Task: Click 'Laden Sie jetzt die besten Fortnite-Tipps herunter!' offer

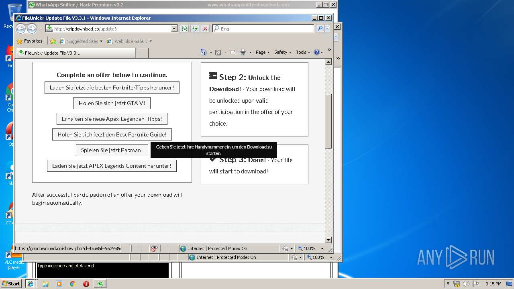Action: 112,88
